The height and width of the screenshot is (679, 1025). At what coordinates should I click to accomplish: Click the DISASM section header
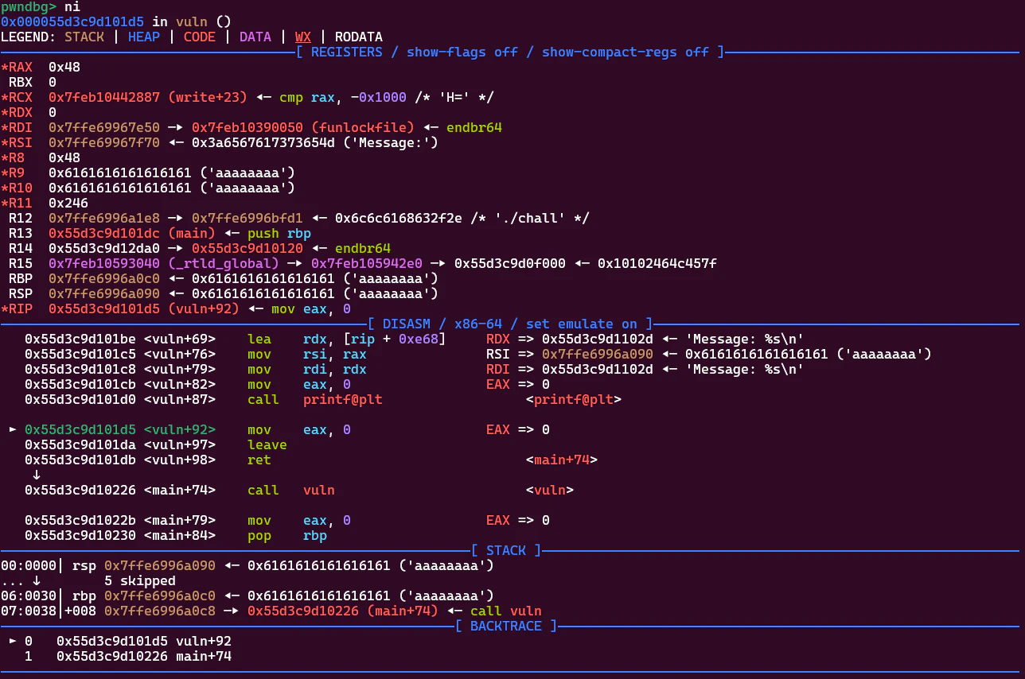406,324
